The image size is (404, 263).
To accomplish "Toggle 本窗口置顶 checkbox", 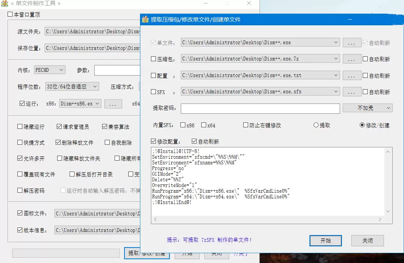I will 10,14.
